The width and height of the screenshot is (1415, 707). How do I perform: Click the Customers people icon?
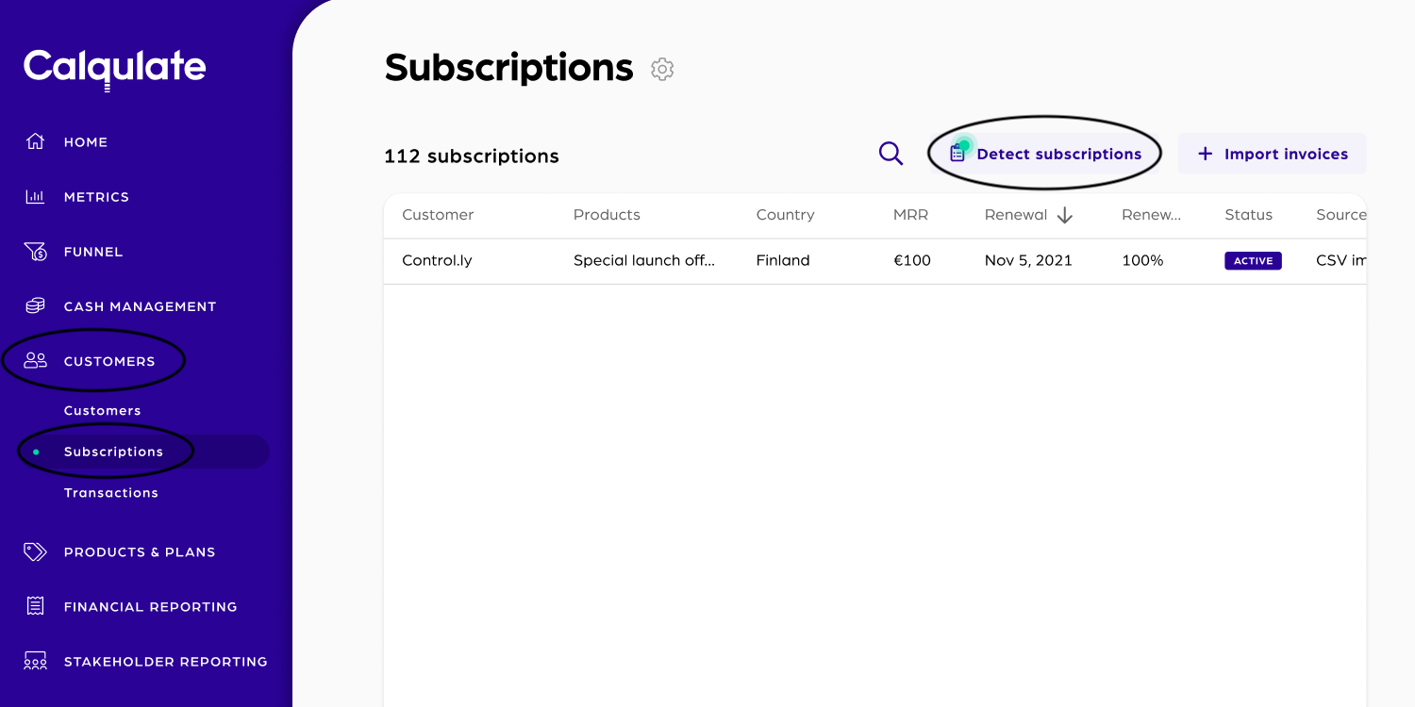click(x=35, y=360)
